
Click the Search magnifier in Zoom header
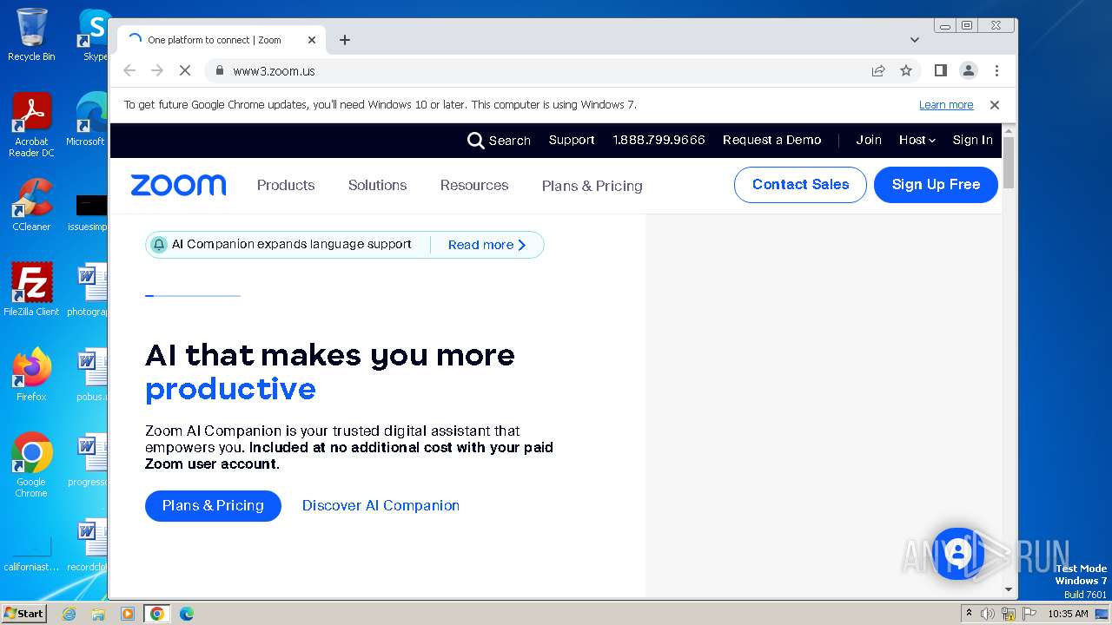[475, 141]
